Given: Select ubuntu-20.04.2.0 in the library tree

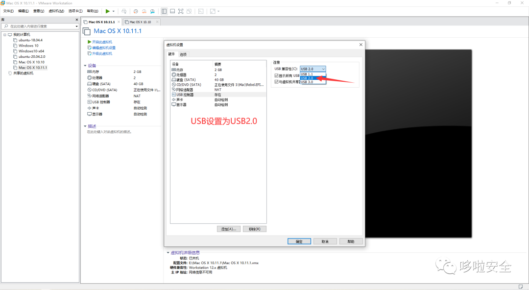Looking at the screenshot, I should pyautogui.click(x=32, y=57).
